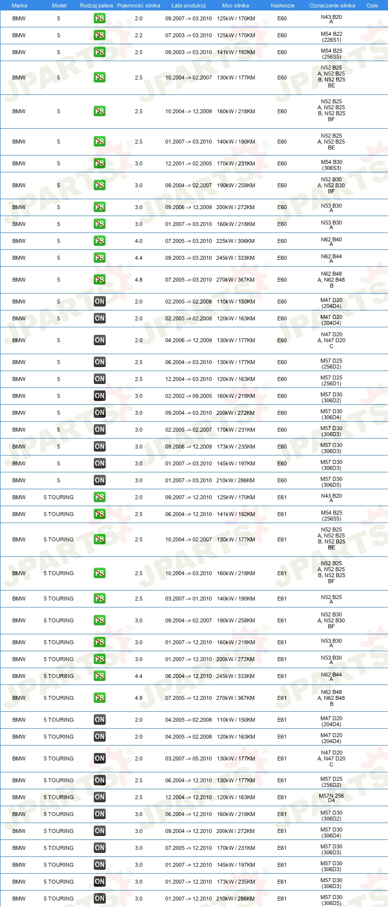This screenshot has width=388, height=907.
Task: Click the M54 B22 (226S1) engine code cell
Action: 331,37
